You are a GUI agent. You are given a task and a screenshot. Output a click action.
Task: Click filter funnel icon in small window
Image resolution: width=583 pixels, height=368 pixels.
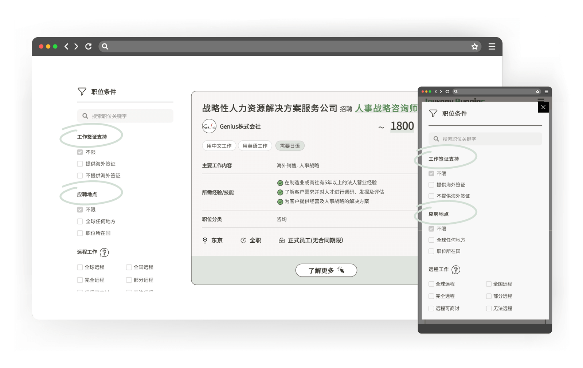[433, 113]
